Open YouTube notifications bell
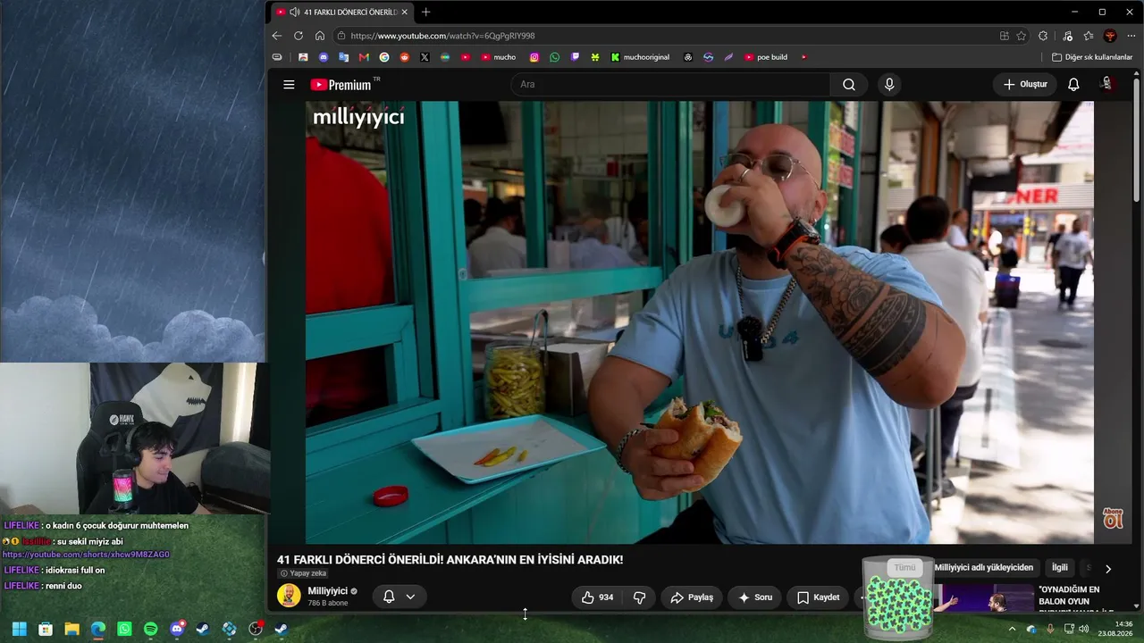This screenshot has width=1144, height=643. click(x=1073, y=85)
